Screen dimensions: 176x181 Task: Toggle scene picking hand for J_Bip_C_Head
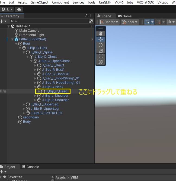pyautogui.click(x=5, y=91)
